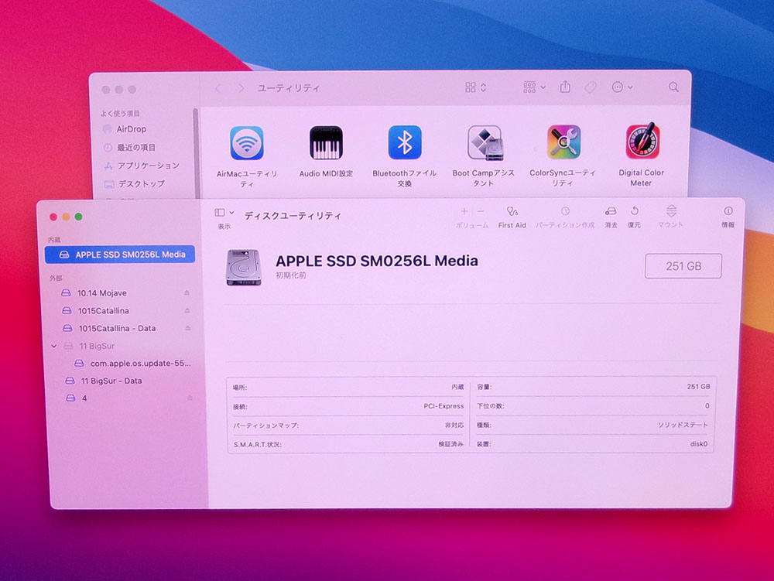Open Bluetoothファイル交換 icon in Finder

coord(405,142)
